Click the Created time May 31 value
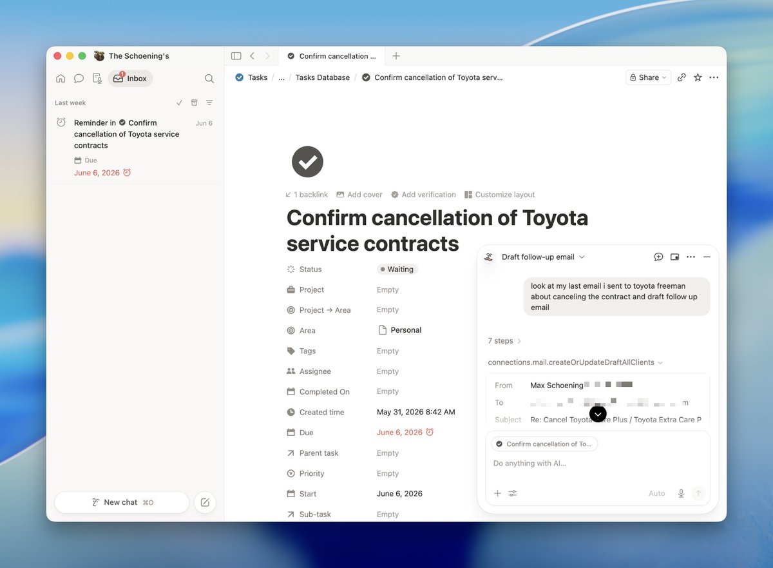 coord(416,412)
